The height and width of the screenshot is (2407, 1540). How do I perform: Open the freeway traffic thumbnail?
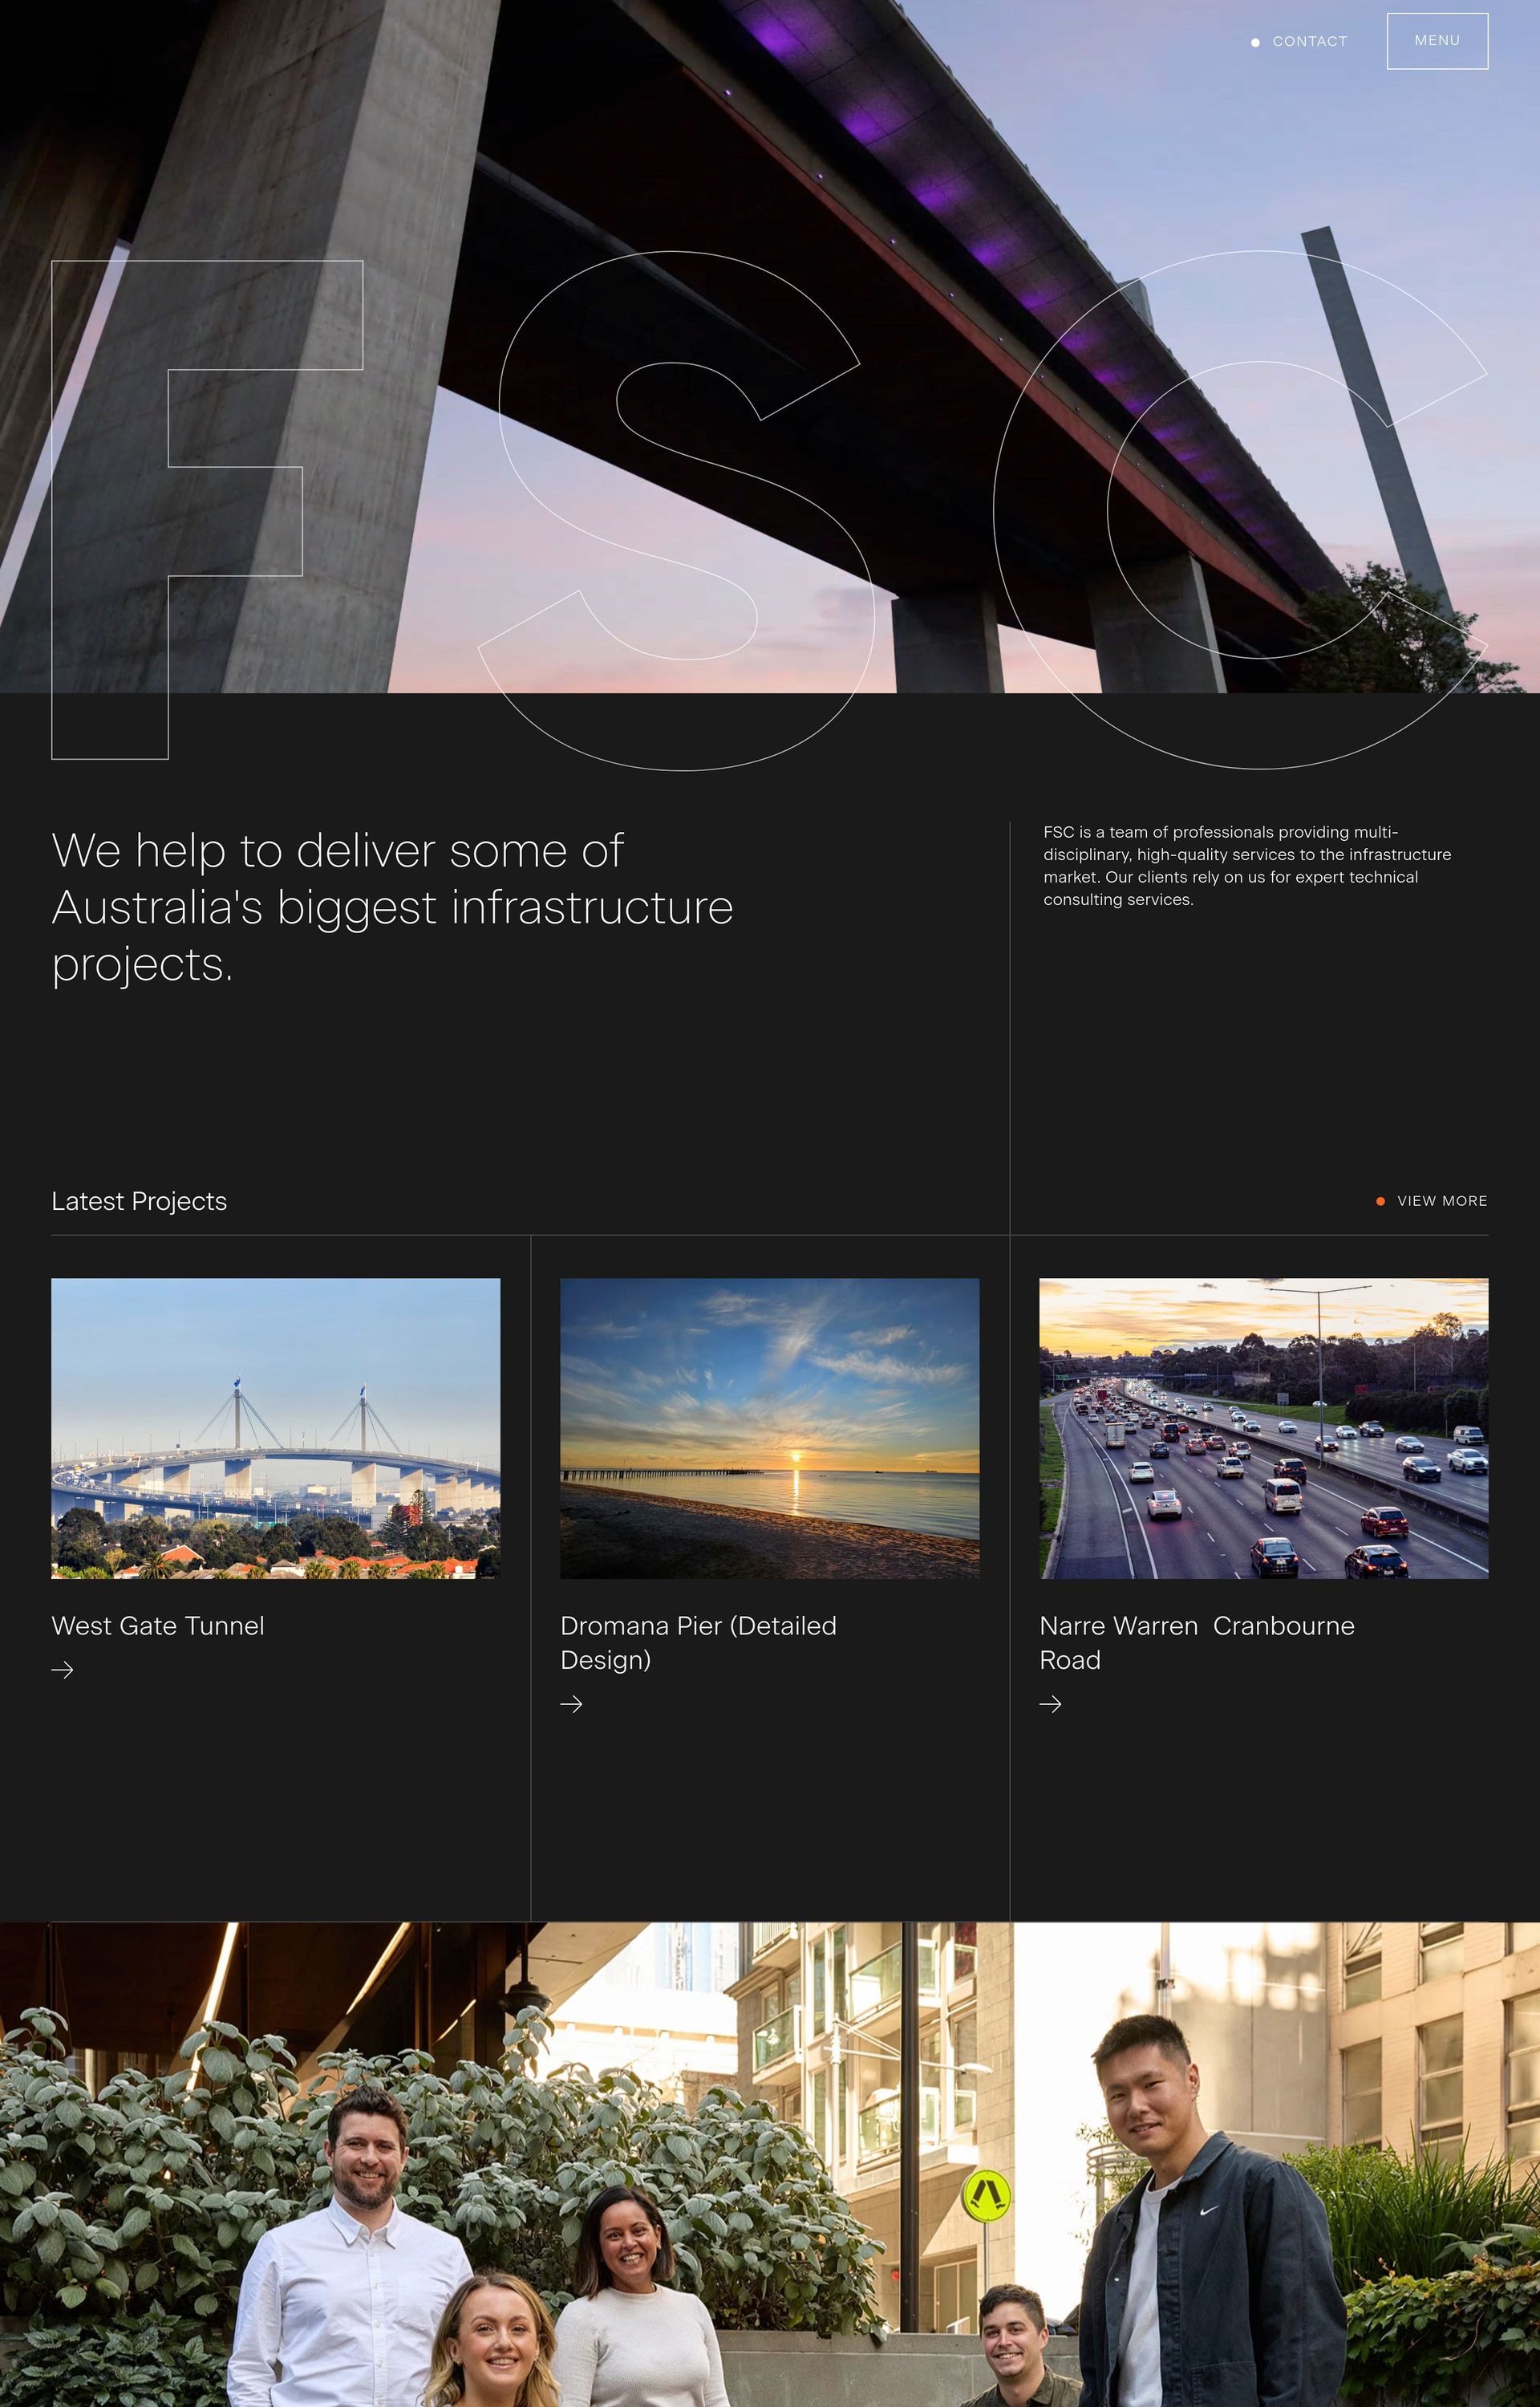pyautogui.click(x=1263, y=1428)
